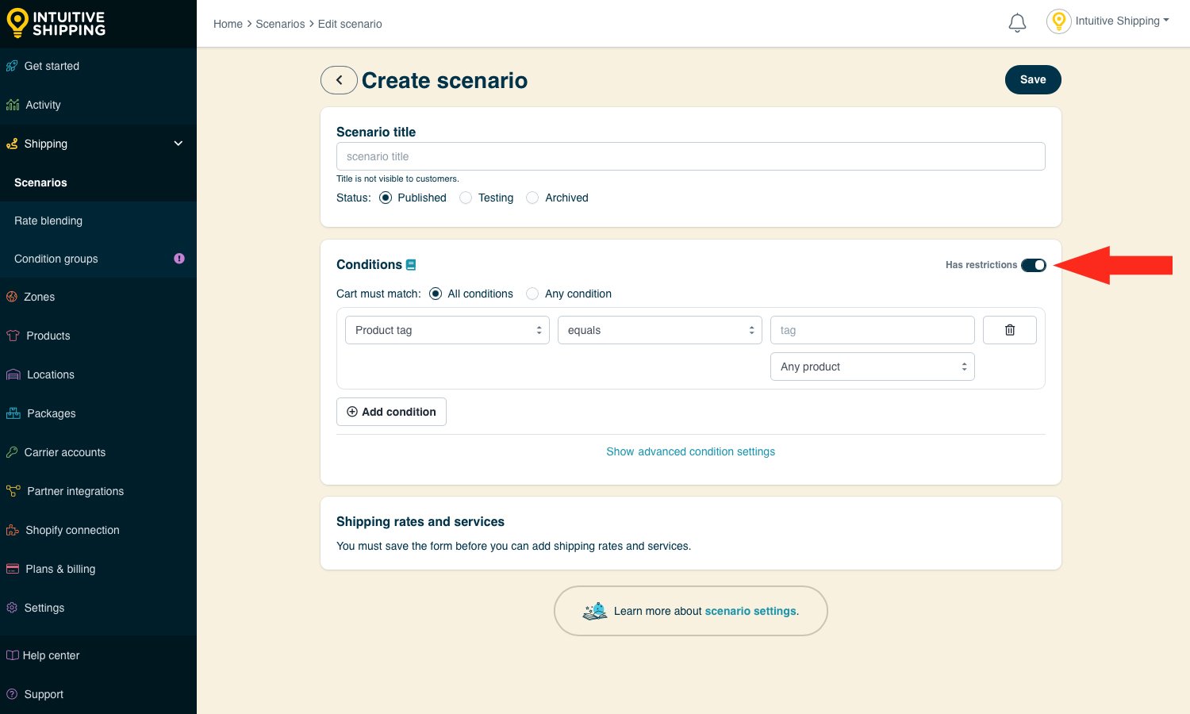Click the back arrow button
The image size is (1190, 714).
(x=339, y=80)
